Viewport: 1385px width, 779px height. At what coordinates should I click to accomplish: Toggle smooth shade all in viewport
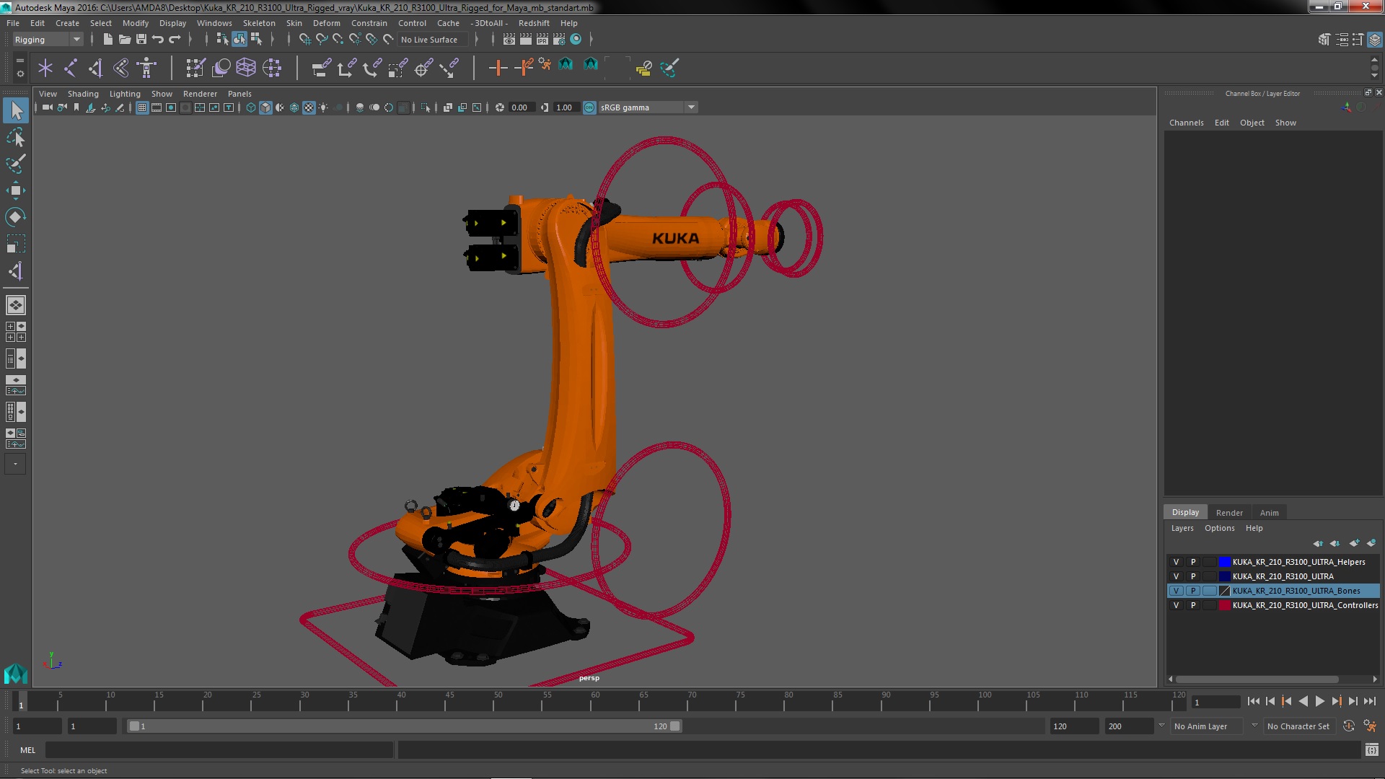[265, 107]
